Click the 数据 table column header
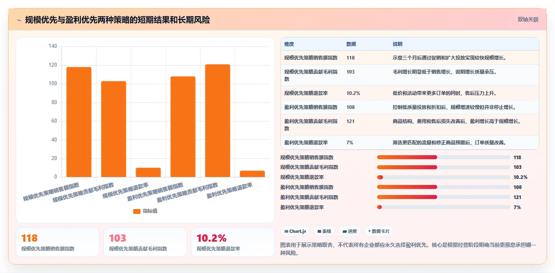The width and height of the screenshot is (555, 273). [351, 44]
